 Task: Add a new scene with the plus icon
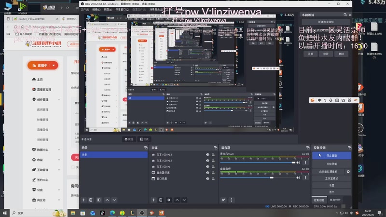click(83, 200)
